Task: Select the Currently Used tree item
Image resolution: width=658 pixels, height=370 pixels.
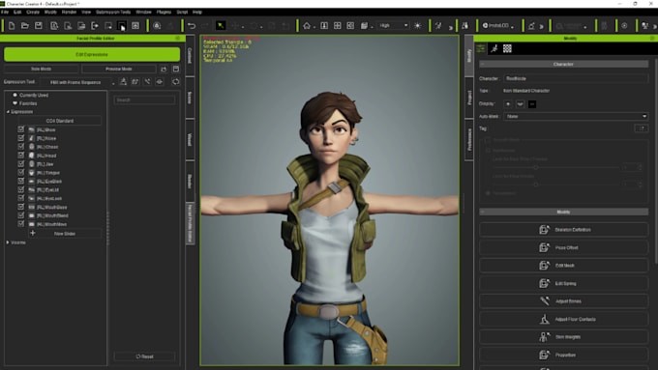Action: coord(34,95)
